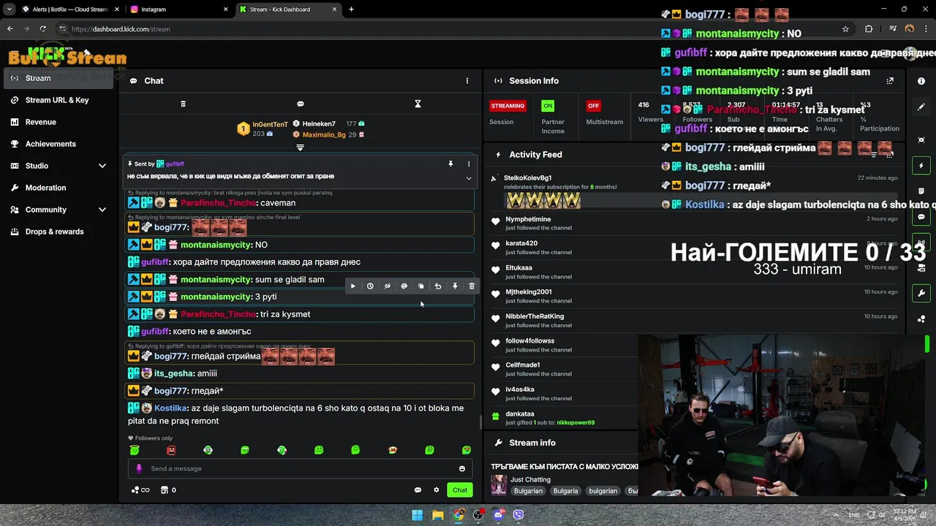This screenshot has width=936, height=526.
Task: Click the Bulgarian stream tag
Action: pyautogui.click(x=528, y=491)
